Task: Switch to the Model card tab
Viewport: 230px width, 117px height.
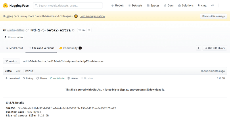Action: 14,48
